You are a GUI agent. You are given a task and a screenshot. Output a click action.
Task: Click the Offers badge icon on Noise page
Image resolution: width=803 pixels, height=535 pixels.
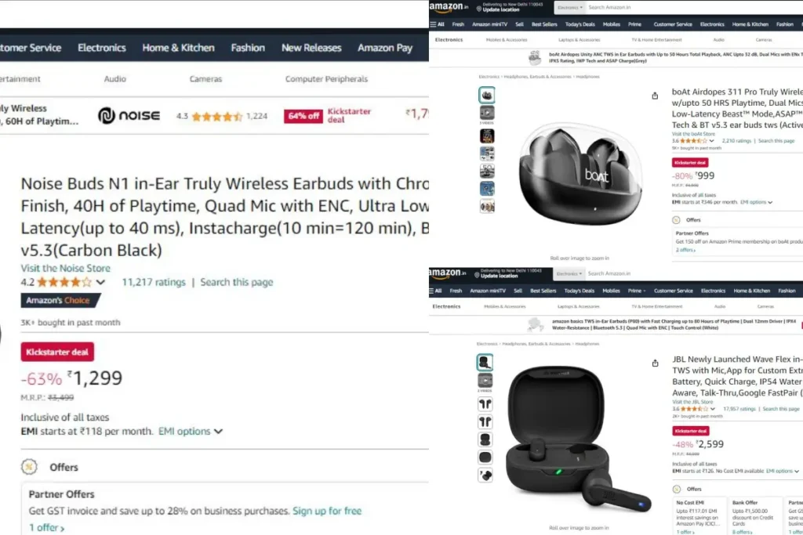coord(29,467)
